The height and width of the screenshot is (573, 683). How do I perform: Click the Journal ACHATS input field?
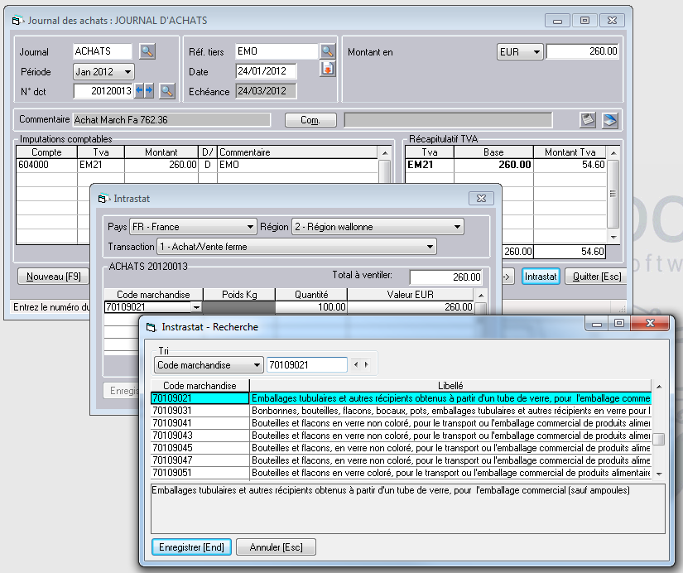coord(103,51)
